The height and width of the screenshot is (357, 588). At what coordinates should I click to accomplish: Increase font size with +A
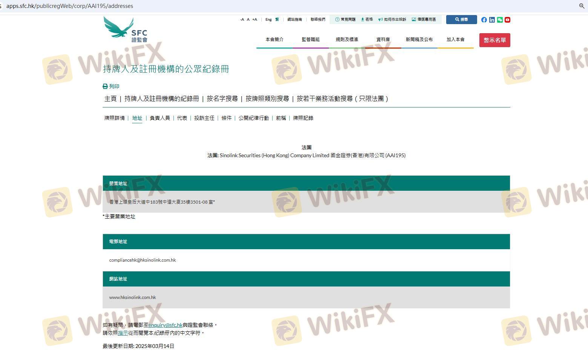click(x=255, y=20)
